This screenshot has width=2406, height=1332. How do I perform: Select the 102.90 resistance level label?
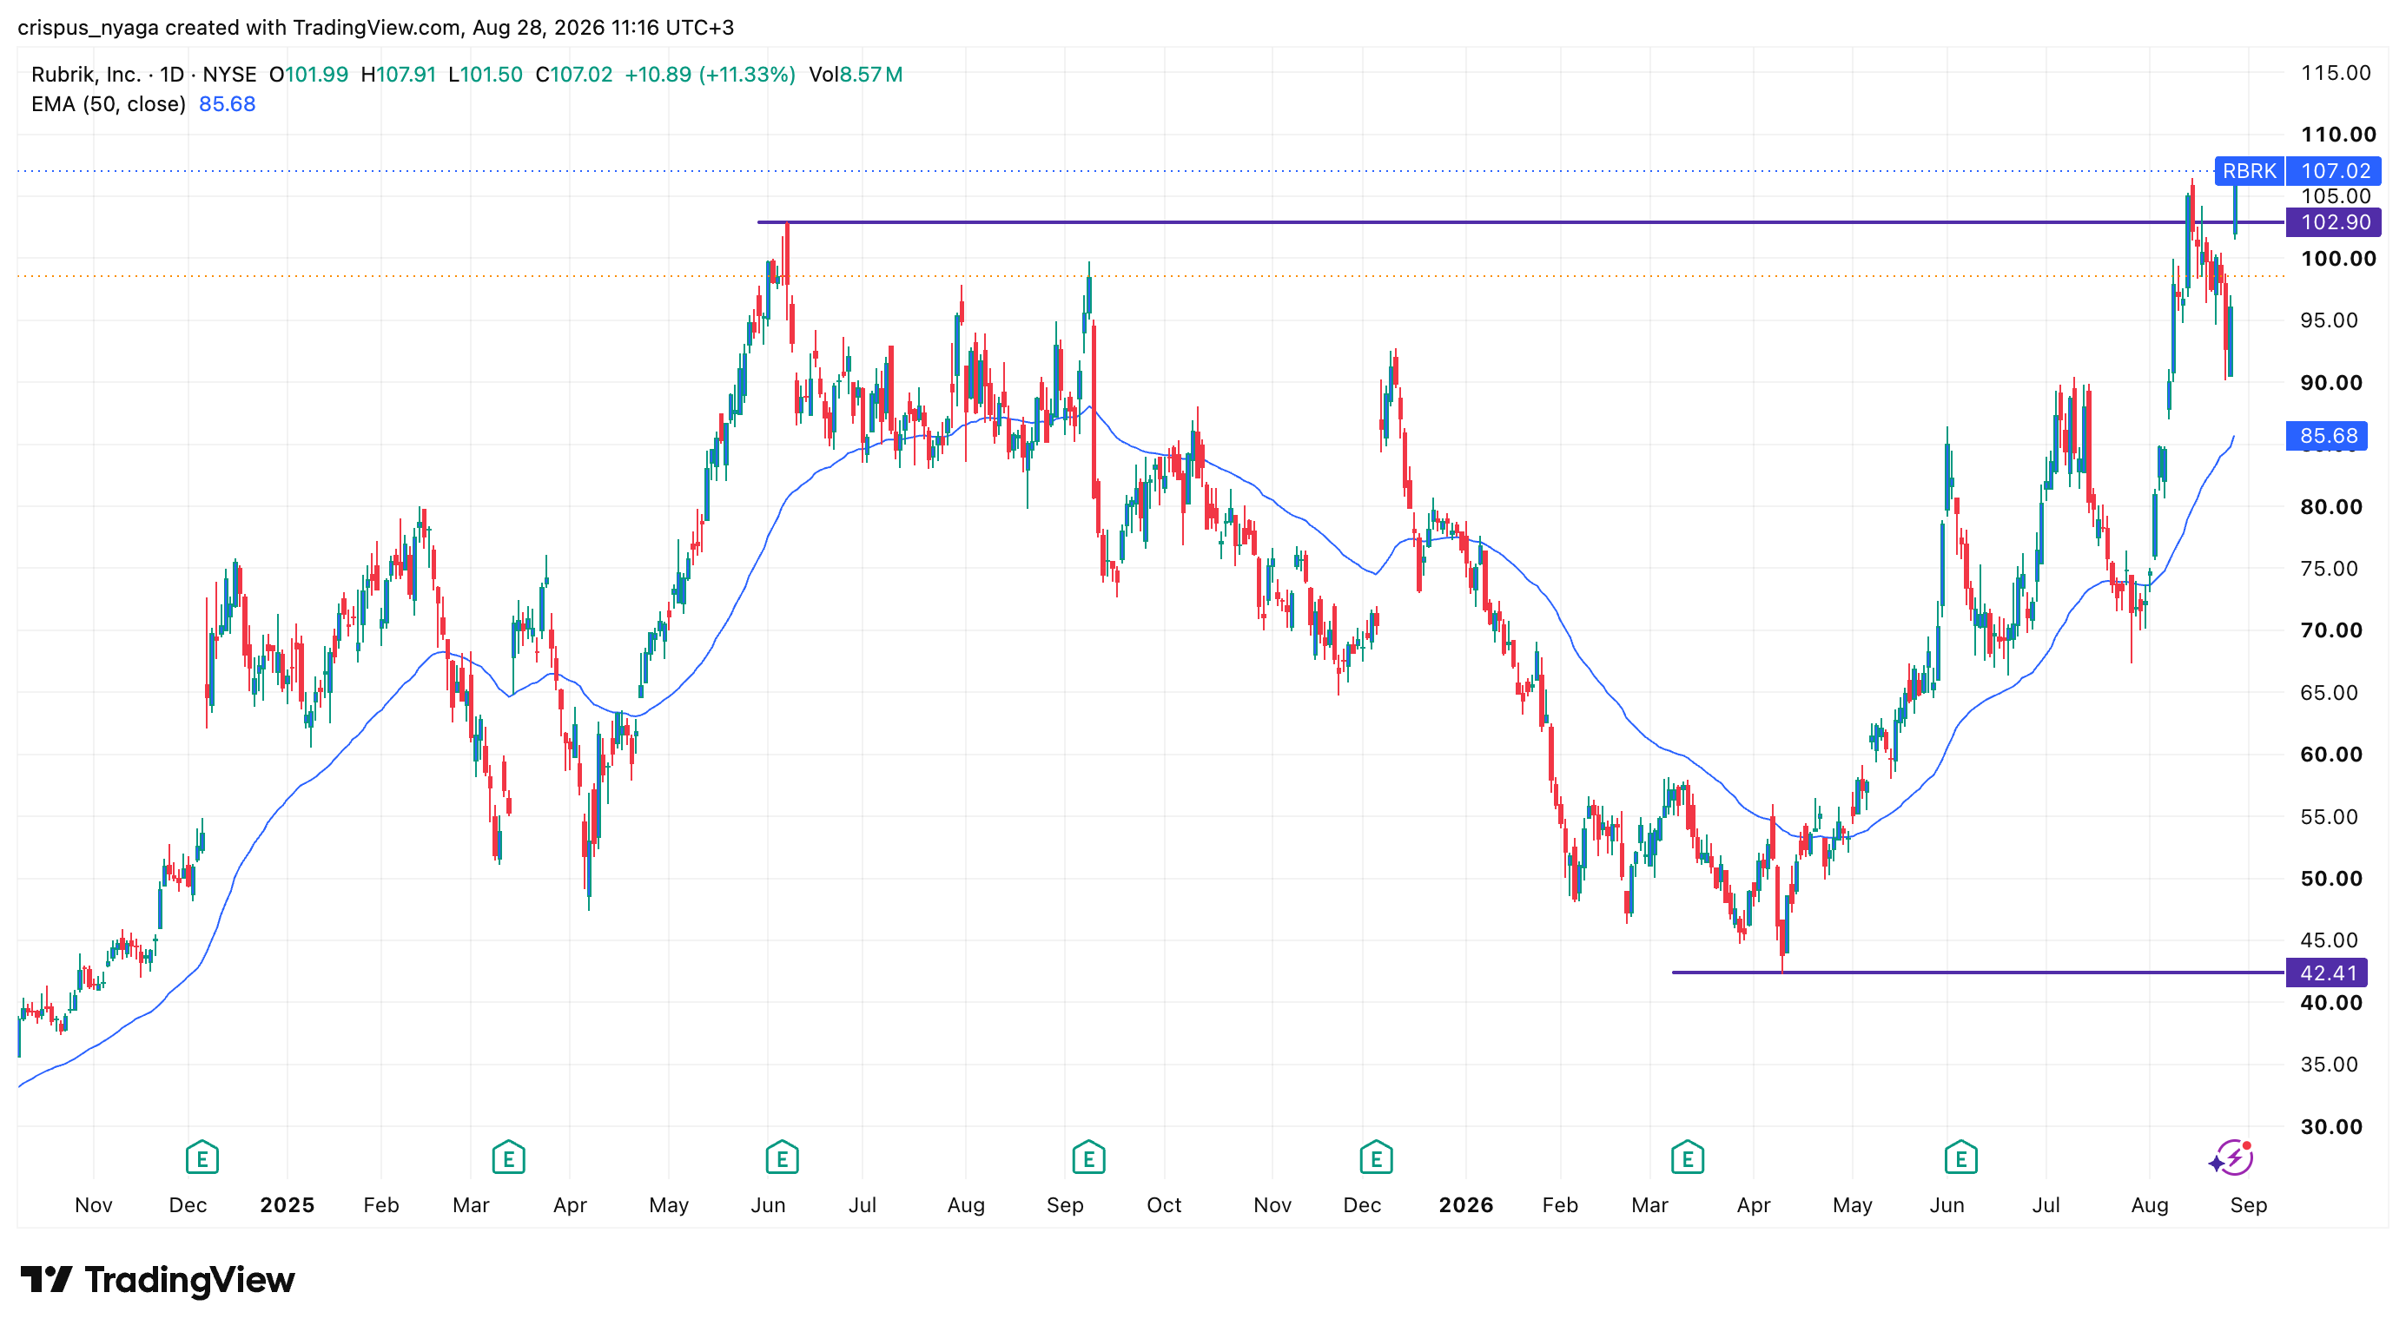(x=2334, y=222)
